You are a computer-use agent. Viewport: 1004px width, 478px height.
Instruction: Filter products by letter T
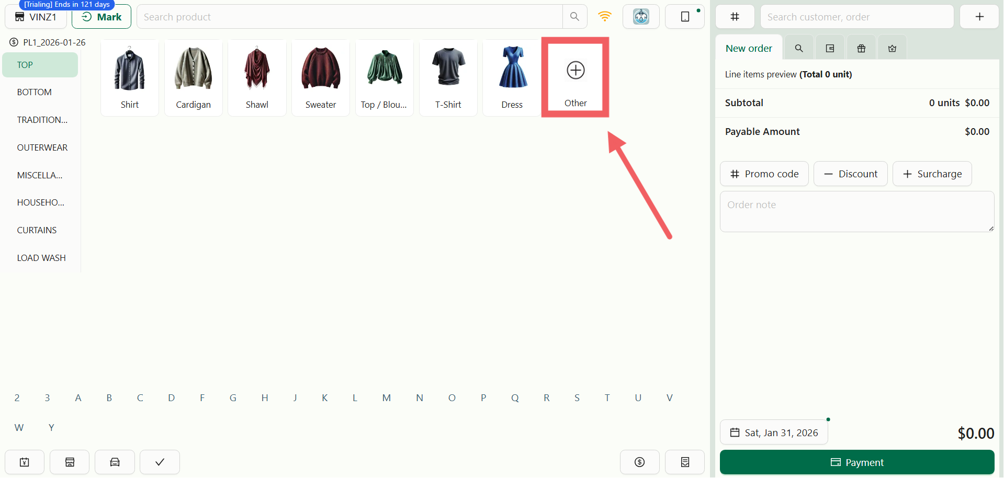[x=607, y=398]
